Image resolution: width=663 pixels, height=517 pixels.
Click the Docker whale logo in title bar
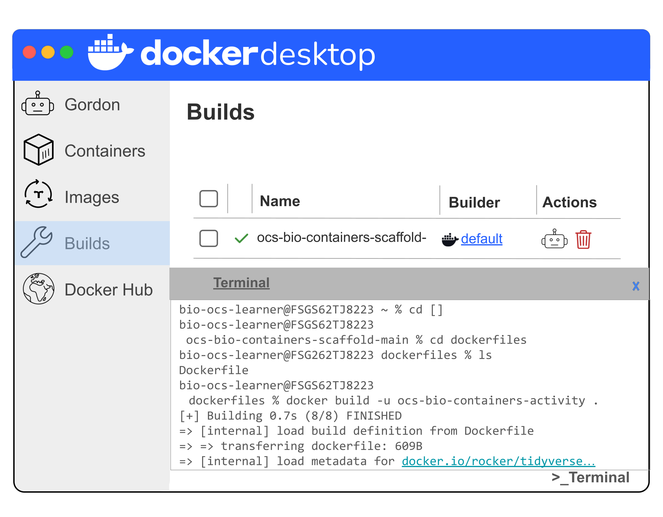(x=111, y=52)
